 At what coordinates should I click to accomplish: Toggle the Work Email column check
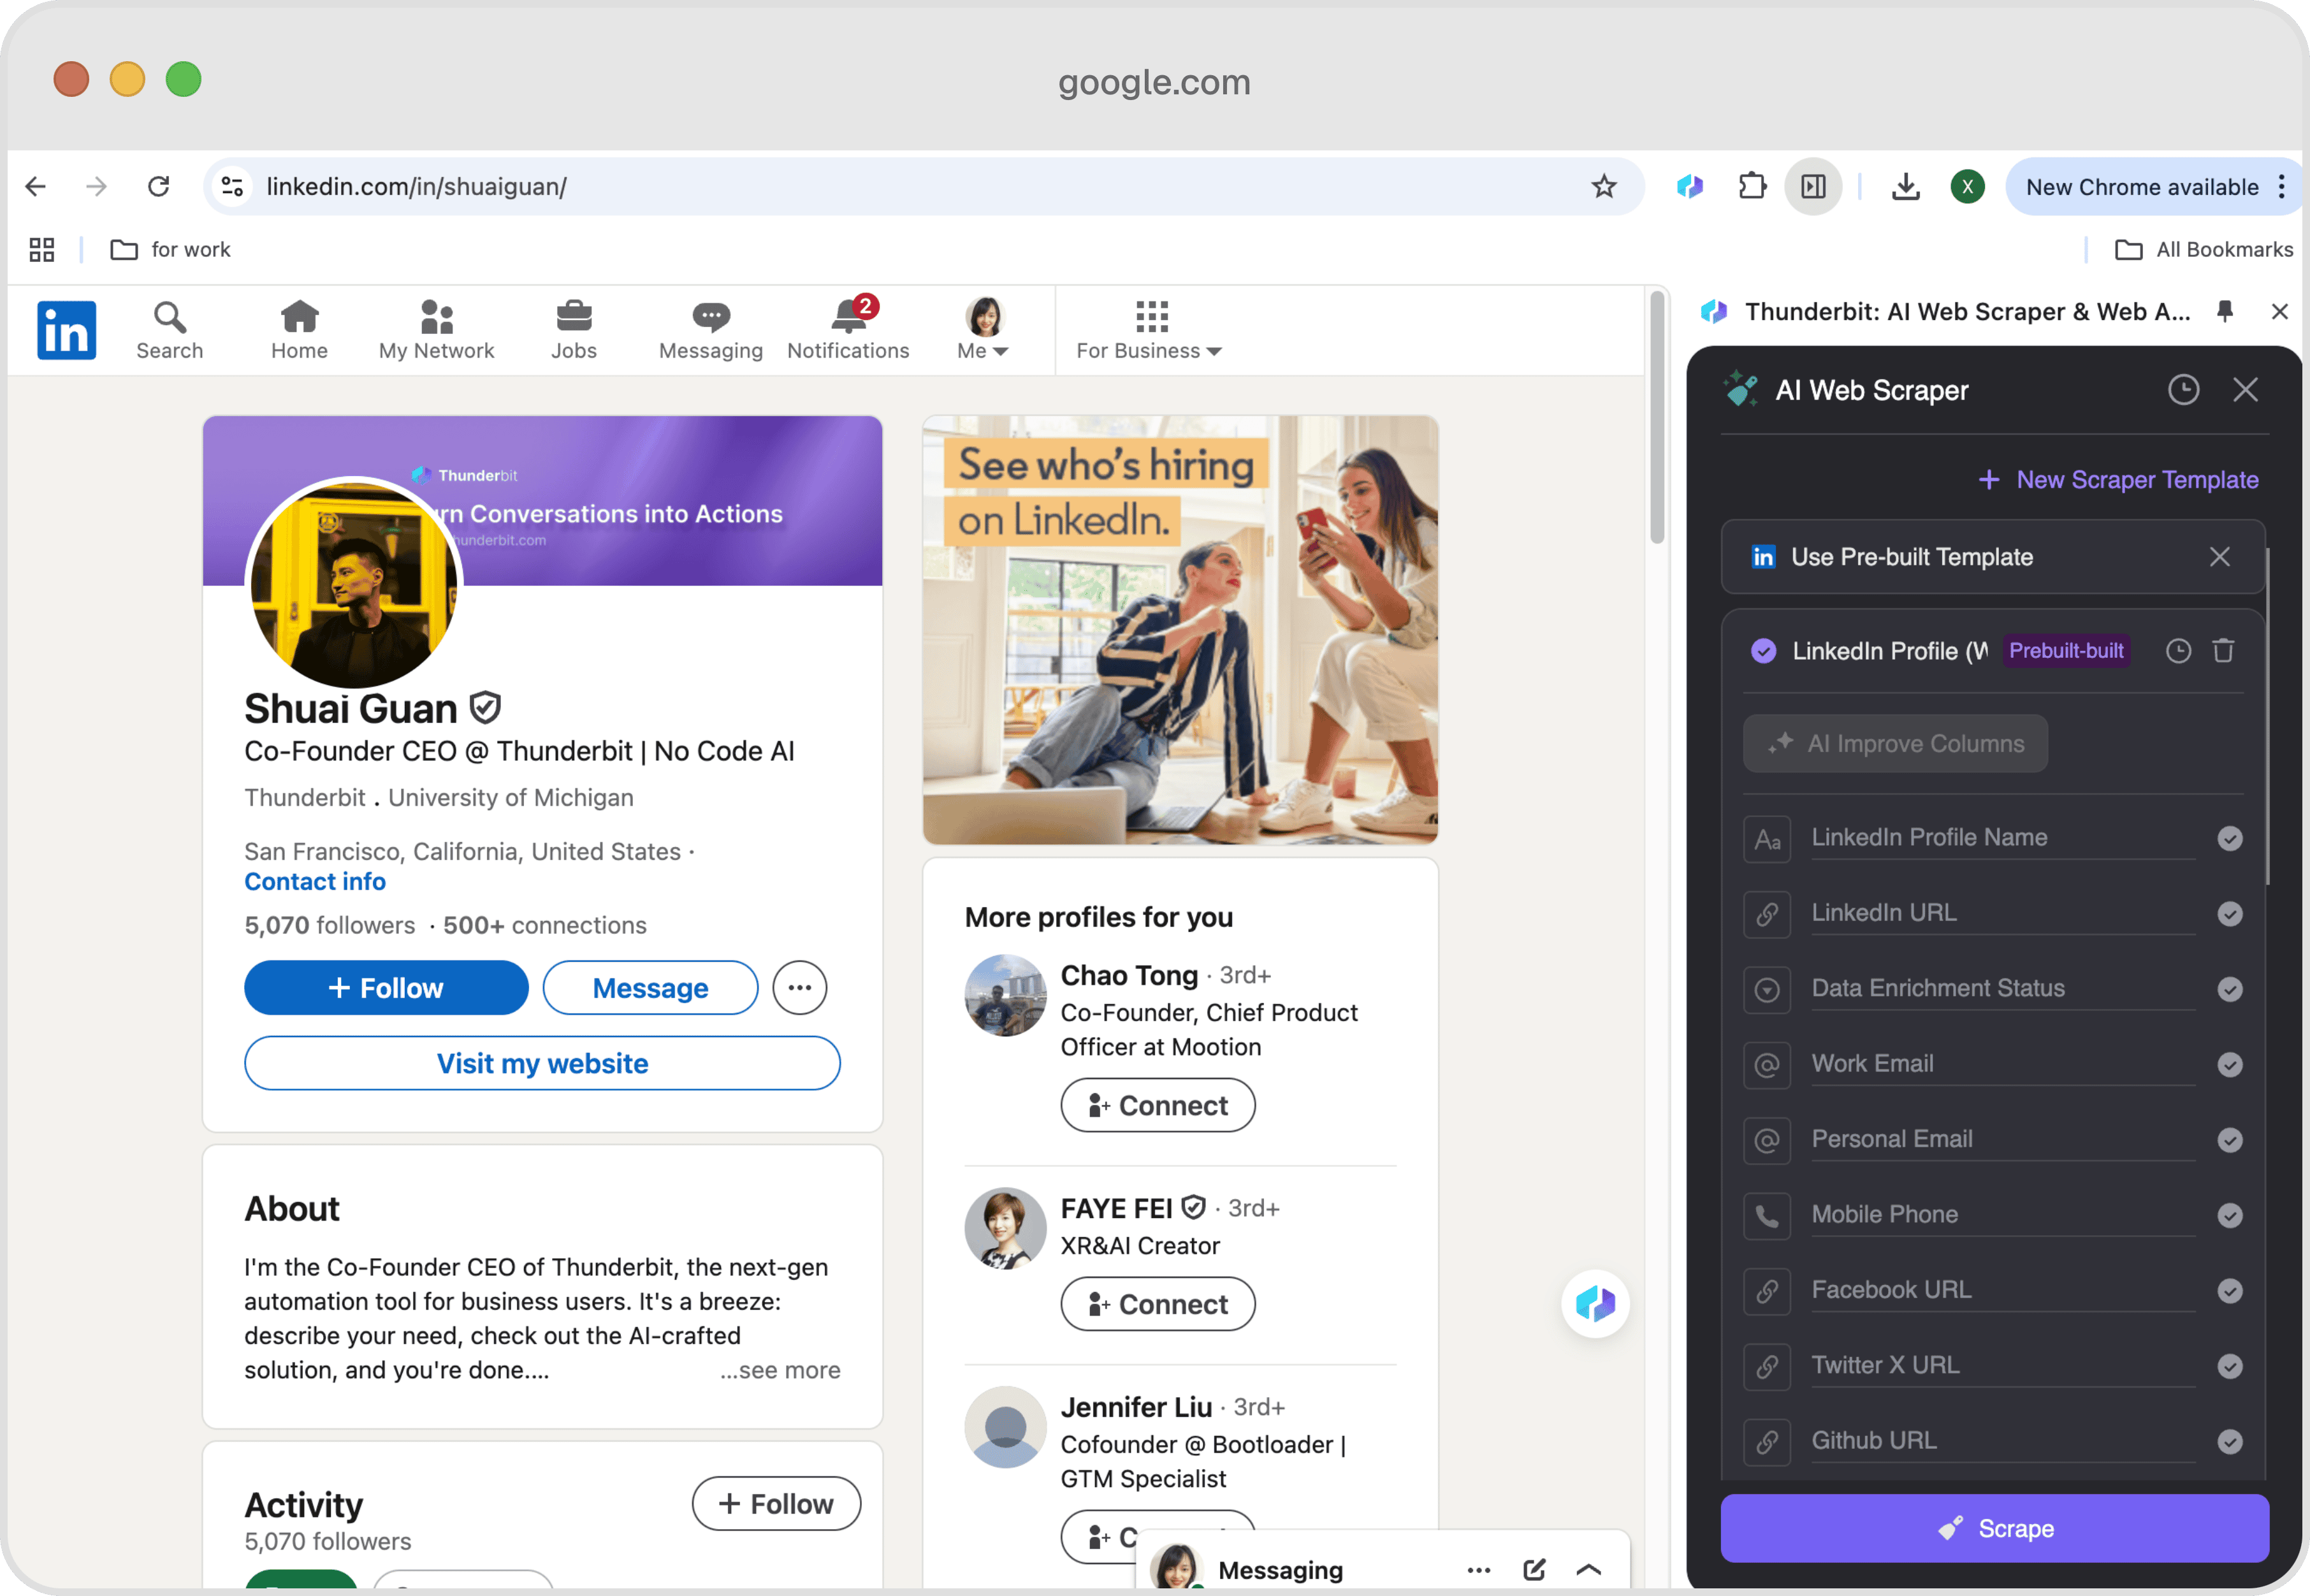(2229, 1065)
